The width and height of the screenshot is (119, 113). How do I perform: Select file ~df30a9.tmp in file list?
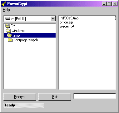tap(87, 18)
